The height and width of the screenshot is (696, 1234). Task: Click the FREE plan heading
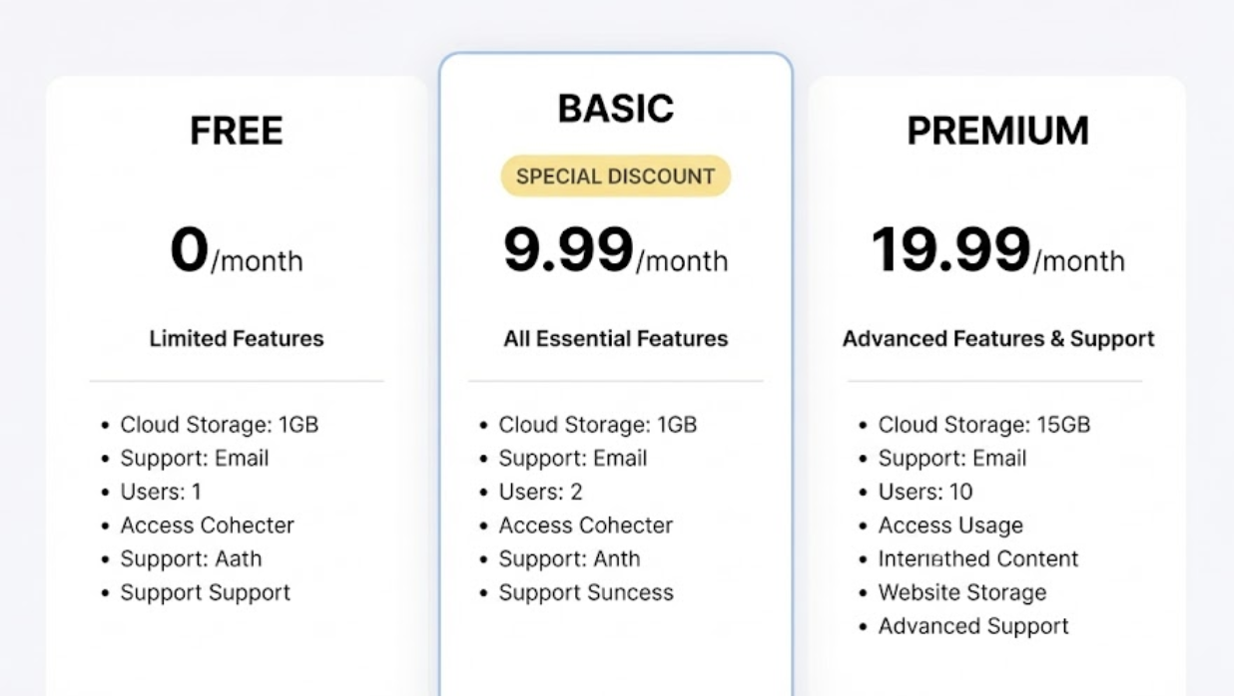[x=237, y=131]
